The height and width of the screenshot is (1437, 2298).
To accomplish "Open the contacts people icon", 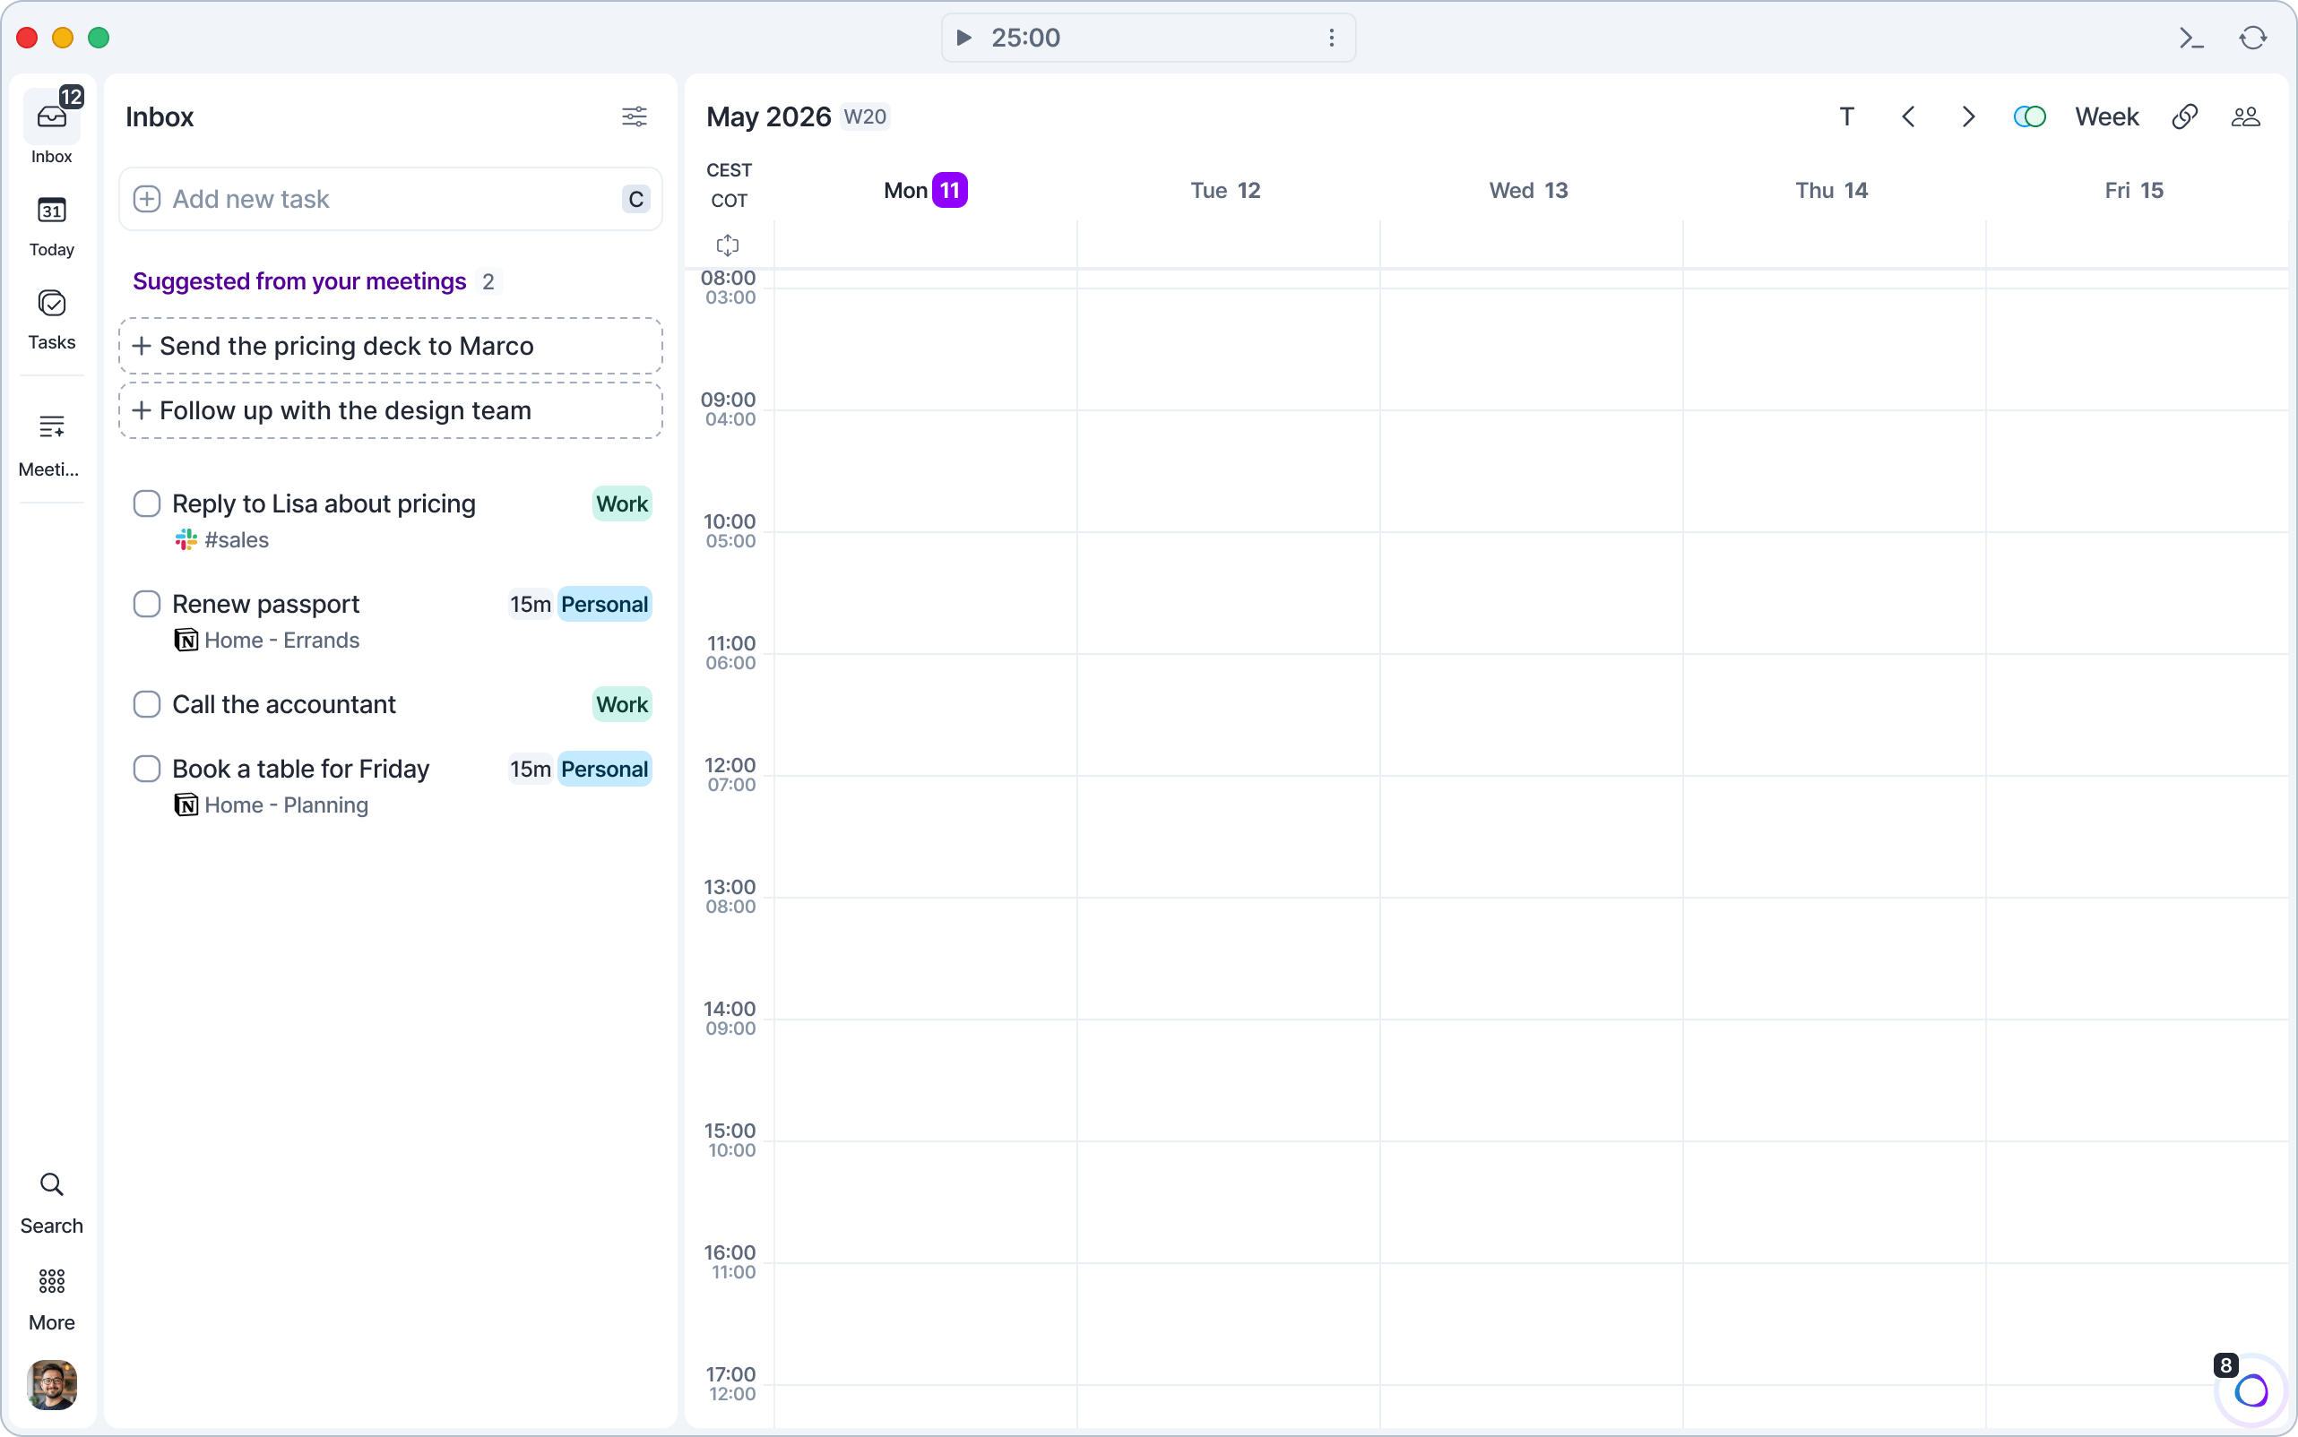I will click(x=2245, y=116).
